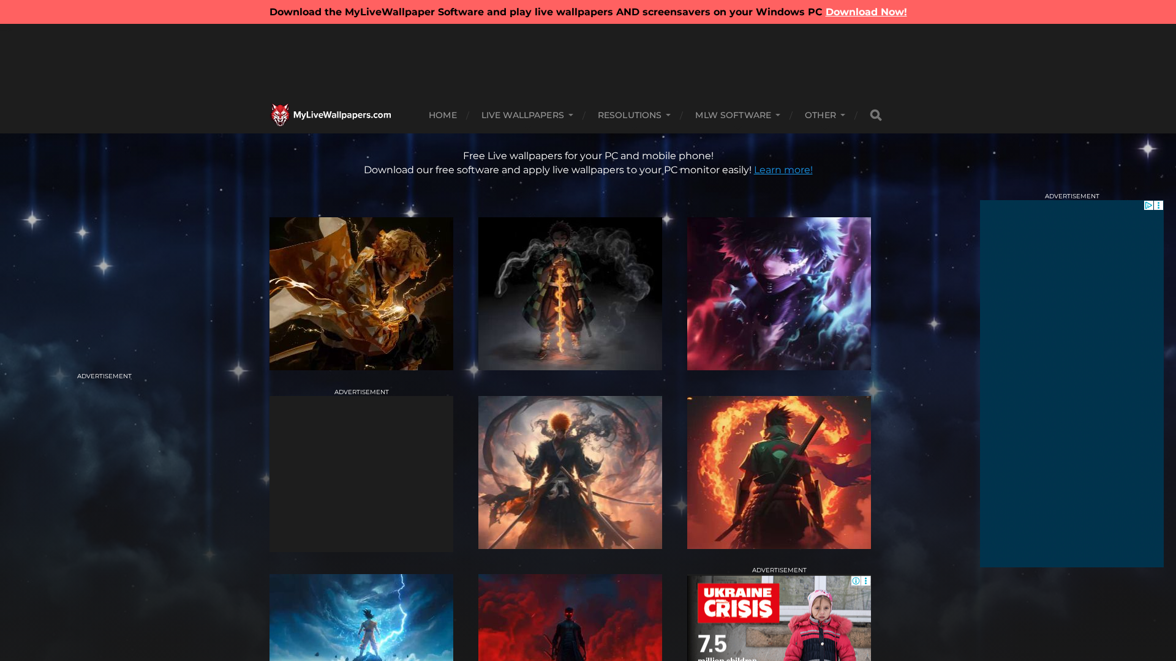
Task: Follow the Learn more! link
Action: click(783, 170)
